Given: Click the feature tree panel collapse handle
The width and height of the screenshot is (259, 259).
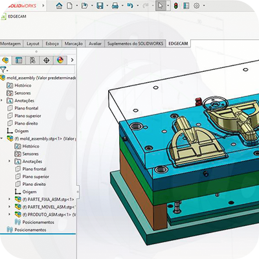Looking at the screenshot, I should 78,192.
